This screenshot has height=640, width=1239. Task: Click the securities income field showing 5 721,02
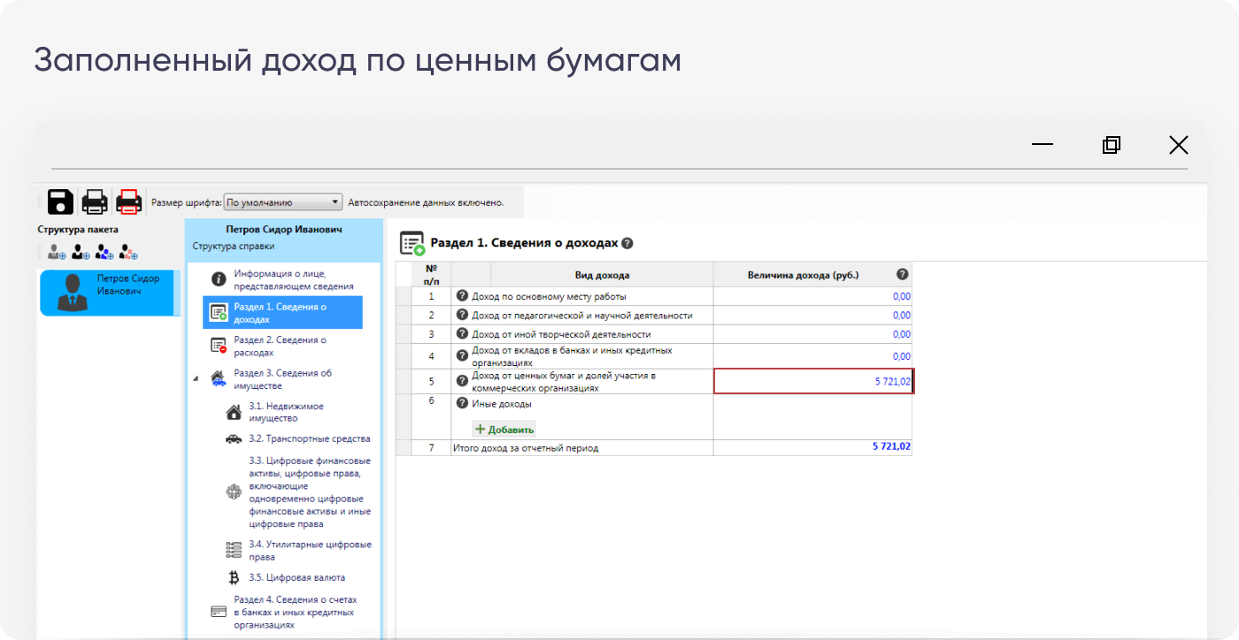pyautogui.click(x=812, y=381)
